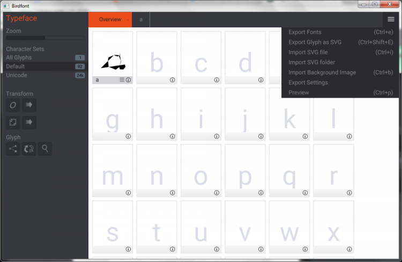Close the Overview tab
Screen dimensions: 402x262
(128, 20)
